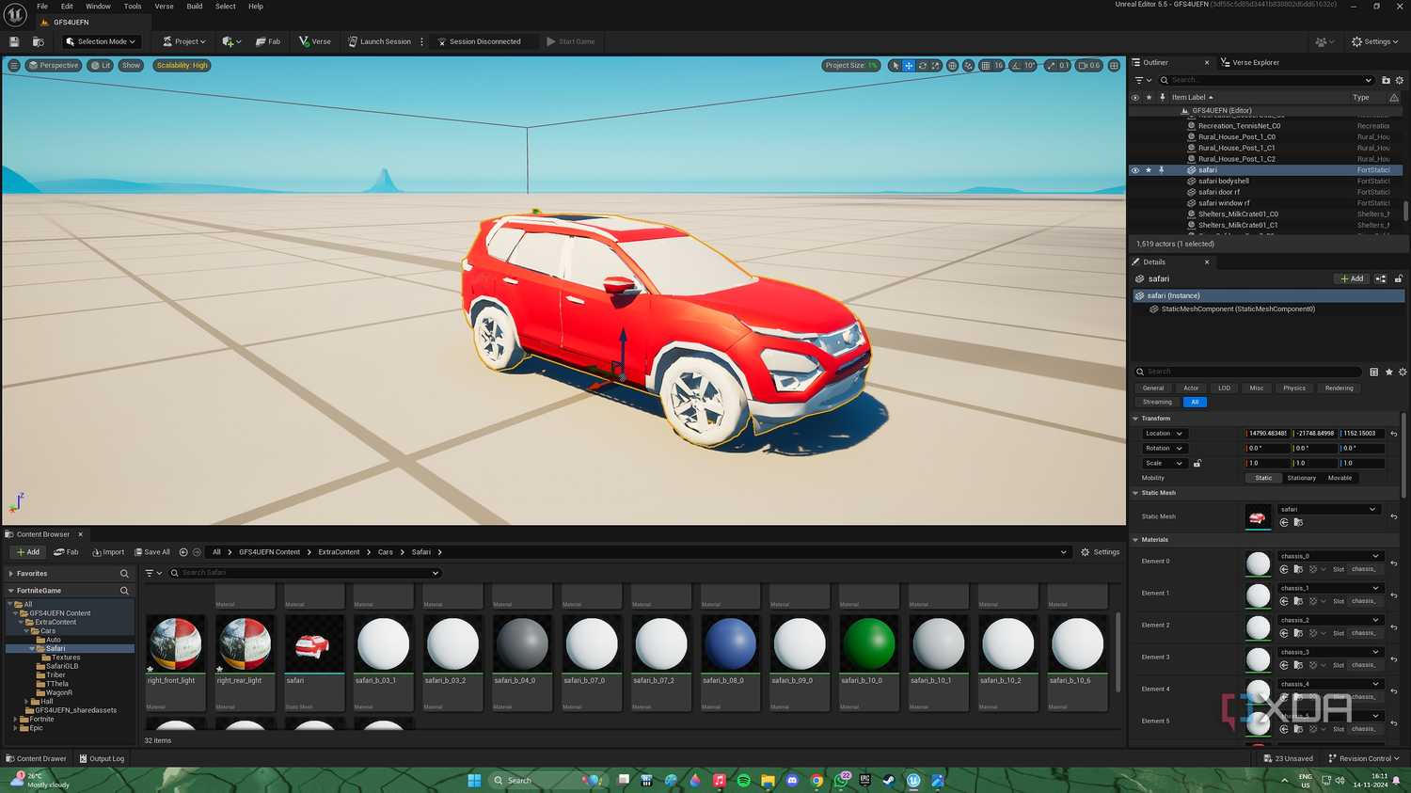Screen dimensions: 1411x793
Task: Open the Build menu
Action: click(x=195, y=7)
